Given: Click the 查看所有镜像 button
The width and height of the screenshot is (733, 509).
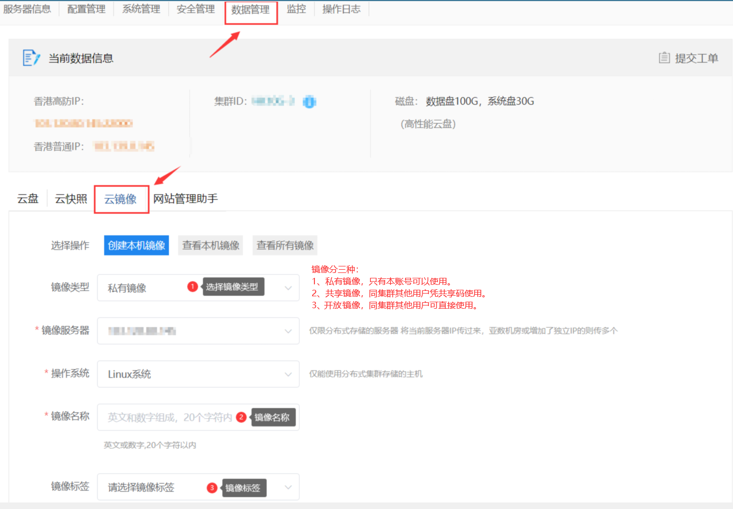Looking at the screenshot, I should click(285, 245).
